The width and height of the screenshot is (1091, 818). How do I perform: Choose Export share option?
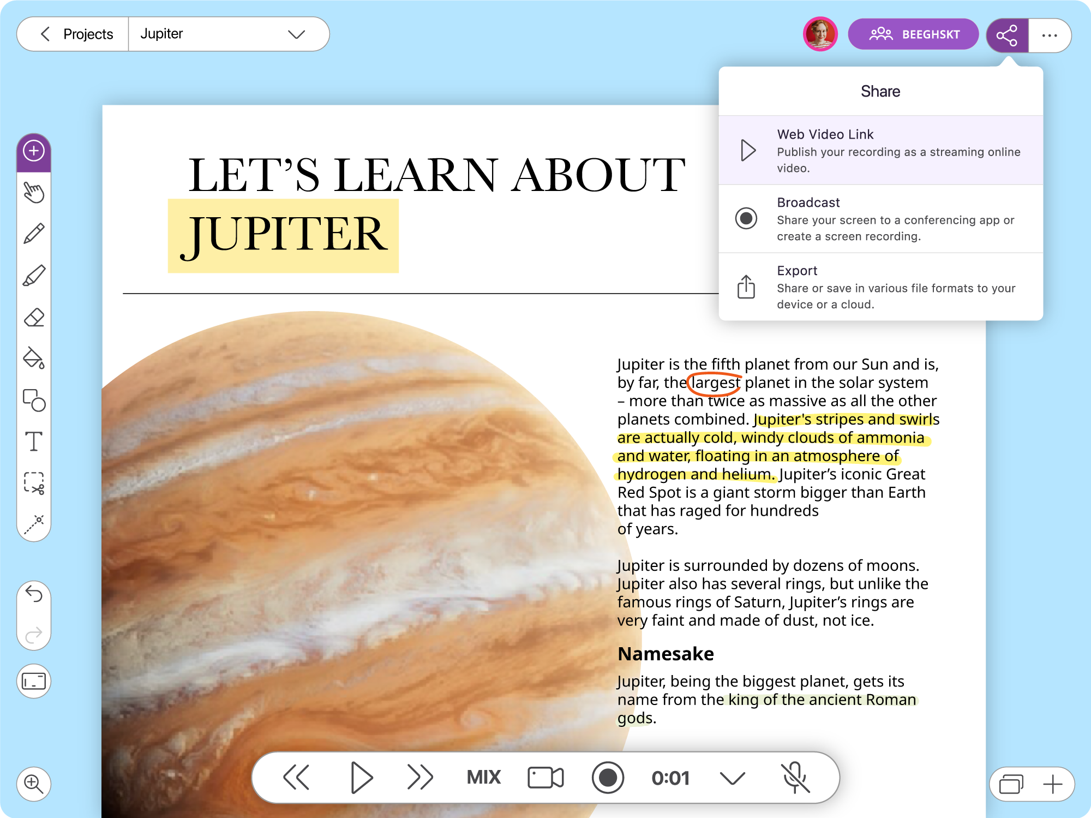[x=880, y=286]
